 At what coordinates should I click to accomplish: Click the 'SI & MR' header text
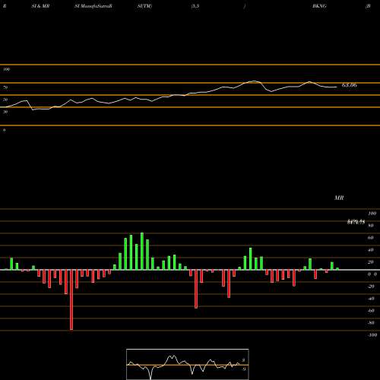coord(40,6)
